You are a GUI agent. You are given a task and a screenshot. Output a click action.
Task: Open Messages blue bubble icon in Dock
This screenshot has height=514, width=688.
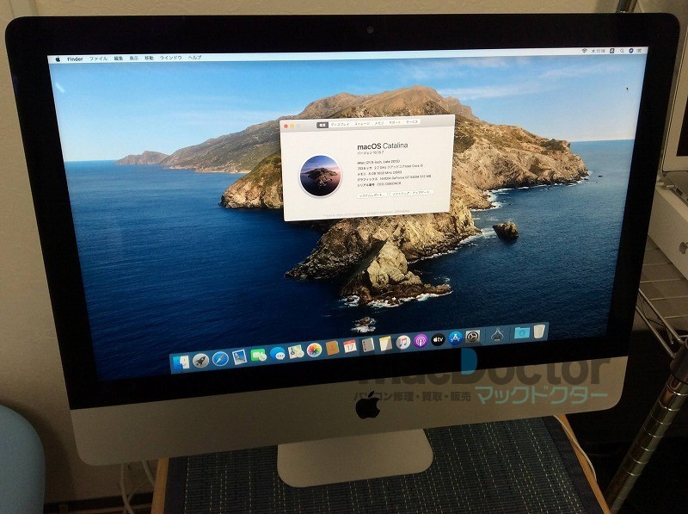coord(278,353)
